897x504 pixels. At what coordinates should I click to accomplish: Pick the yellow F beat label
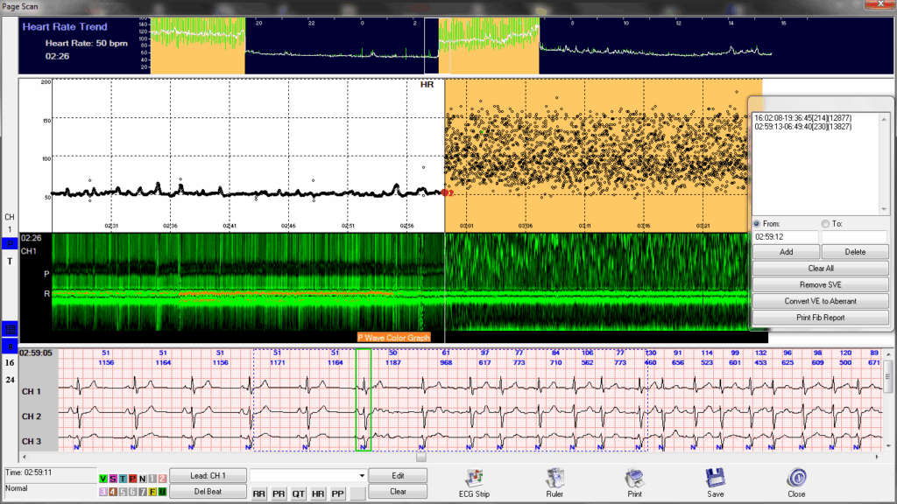tap(152, 492)
